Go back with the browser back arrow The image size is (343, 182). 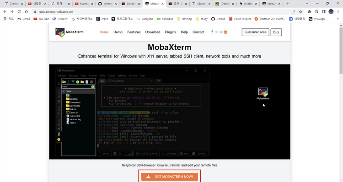[5, 11]
